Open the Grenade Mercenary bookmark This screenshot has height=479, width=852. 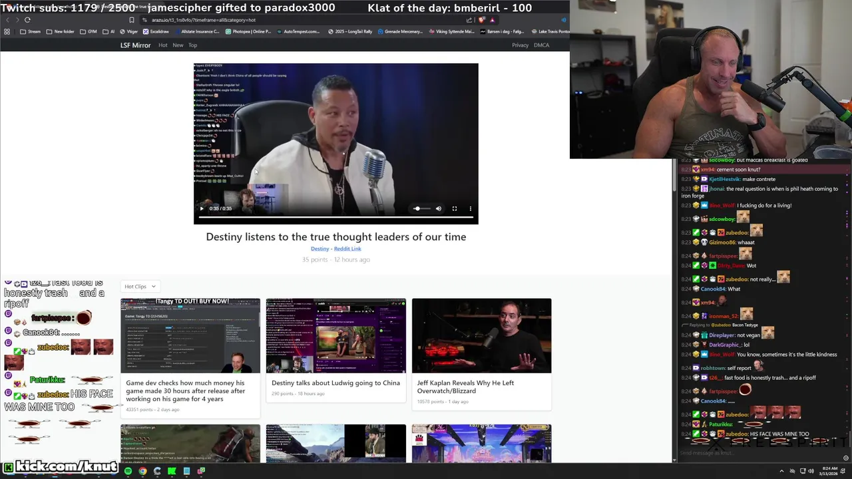pos(399,31)
